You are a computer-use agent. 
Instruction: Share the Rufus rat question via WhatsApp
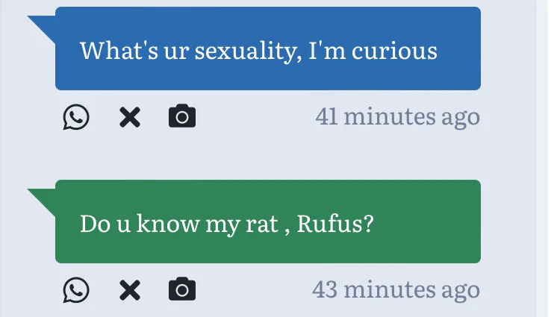pos(76,289)
